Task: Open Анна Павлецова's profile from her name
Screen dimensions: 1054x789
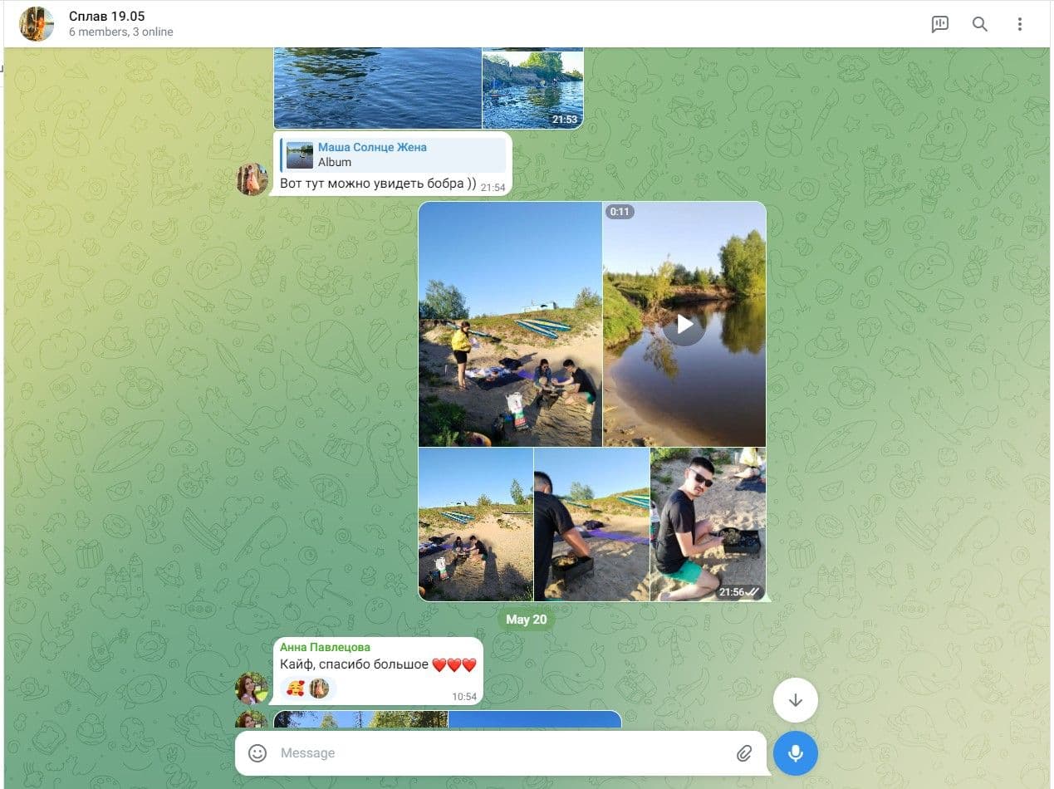Action: (326, 647)
